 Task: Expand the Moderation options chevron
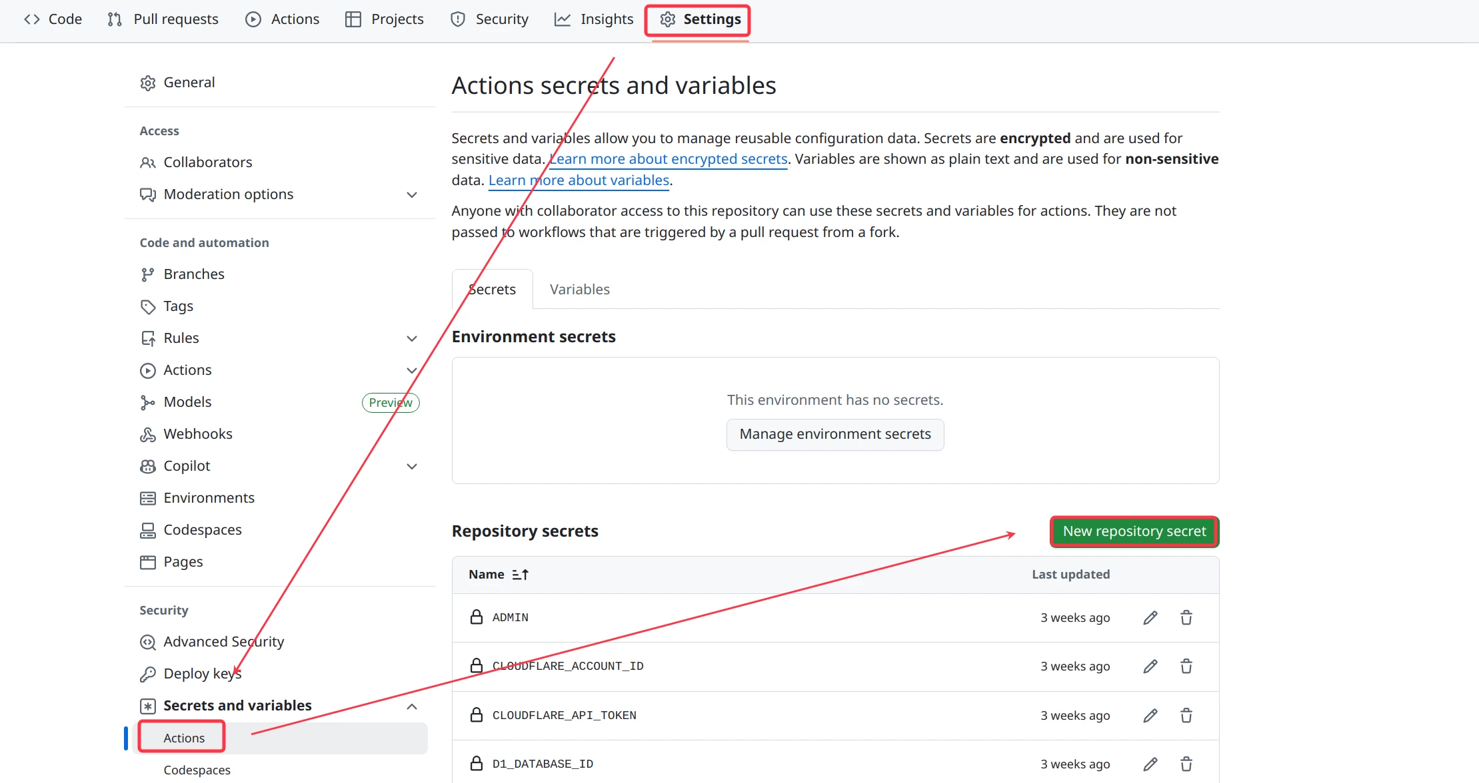(x=412, y=195)
